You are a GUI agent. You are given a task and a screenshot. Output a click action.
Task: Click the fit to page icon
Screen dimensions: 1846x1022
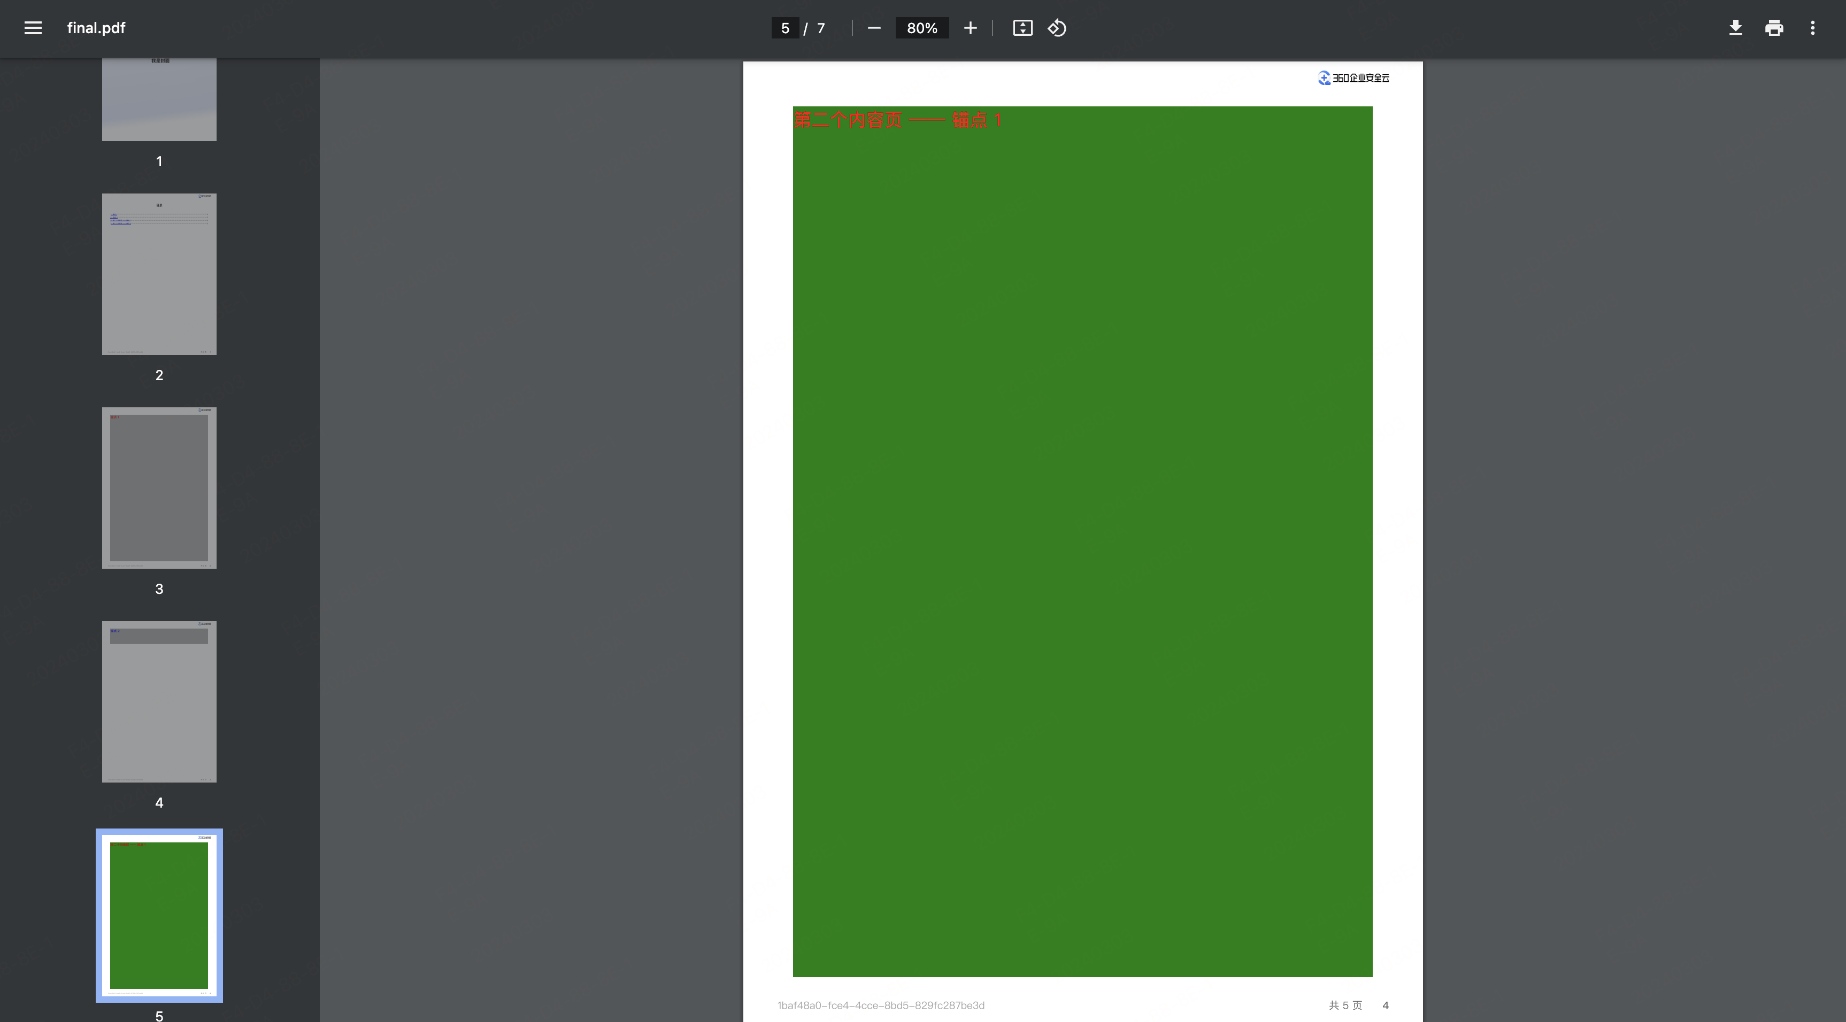[1022, 28]
